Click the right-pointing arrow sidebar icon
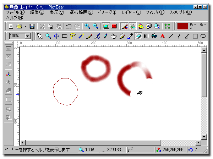The height and width of the screenshot is (159, 213). pyautogui.click(x=9, y=110)
